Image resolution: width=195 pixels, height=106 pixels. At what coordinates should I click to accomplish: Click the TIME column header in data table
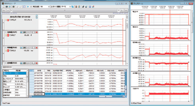(x=48, y=70)
